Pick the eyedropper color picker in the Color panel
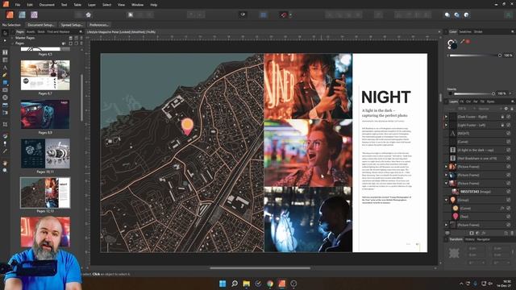This screenshot has width=516, height=290. point(462,41)
